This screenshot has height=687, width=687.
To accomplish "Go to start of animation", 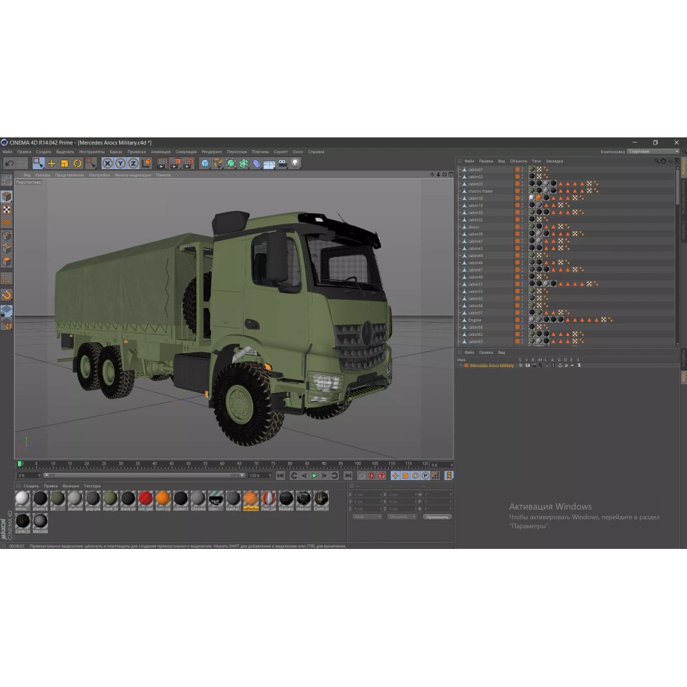I will (281, 476).
